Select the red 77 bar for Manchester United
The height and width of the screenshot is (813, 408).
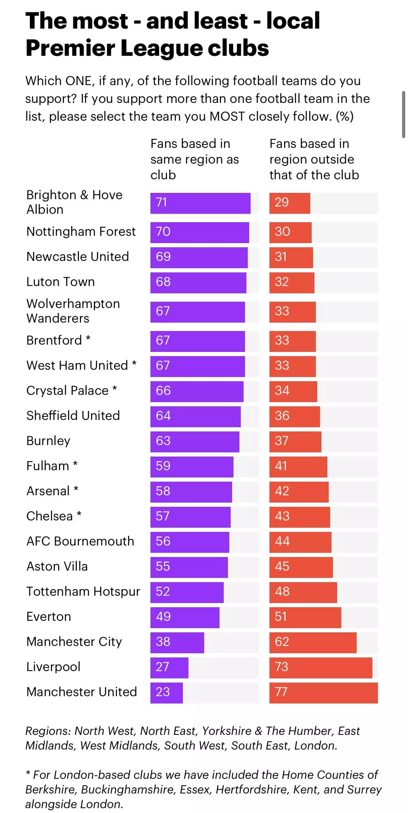click(323, 693)
